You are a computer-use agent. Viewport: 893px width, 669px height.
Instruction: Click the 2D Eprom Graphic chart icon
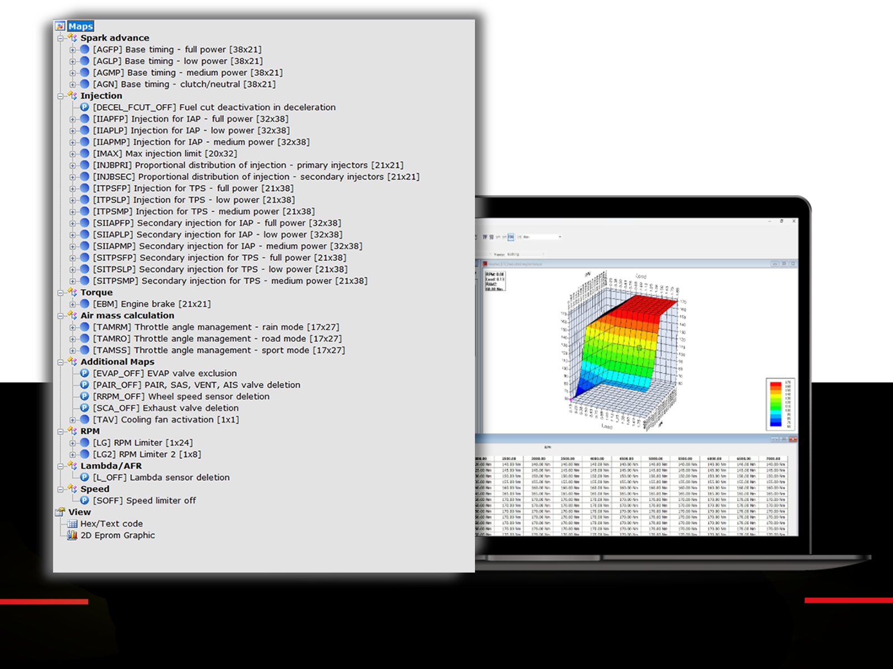[72, 535]
